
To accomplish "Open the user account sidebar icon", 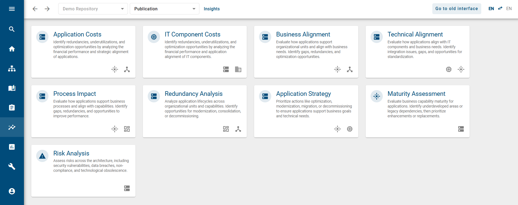I will (x=12, y=191).
